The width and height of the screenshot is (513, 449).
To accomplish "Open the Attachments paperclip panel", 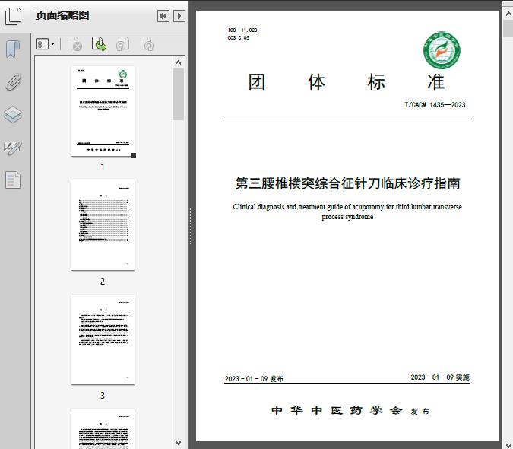I will pyautogui.click(x=13, y=82).
